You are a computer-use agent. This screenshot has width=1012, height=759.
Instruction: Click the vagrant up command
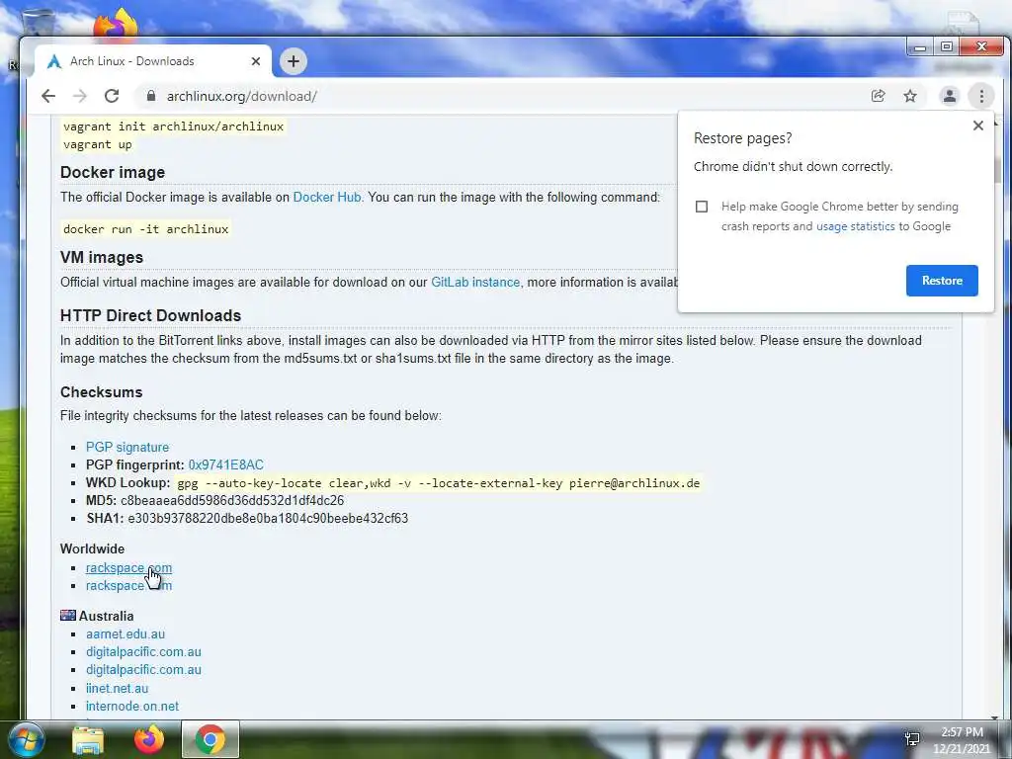(x=97, y=144)
